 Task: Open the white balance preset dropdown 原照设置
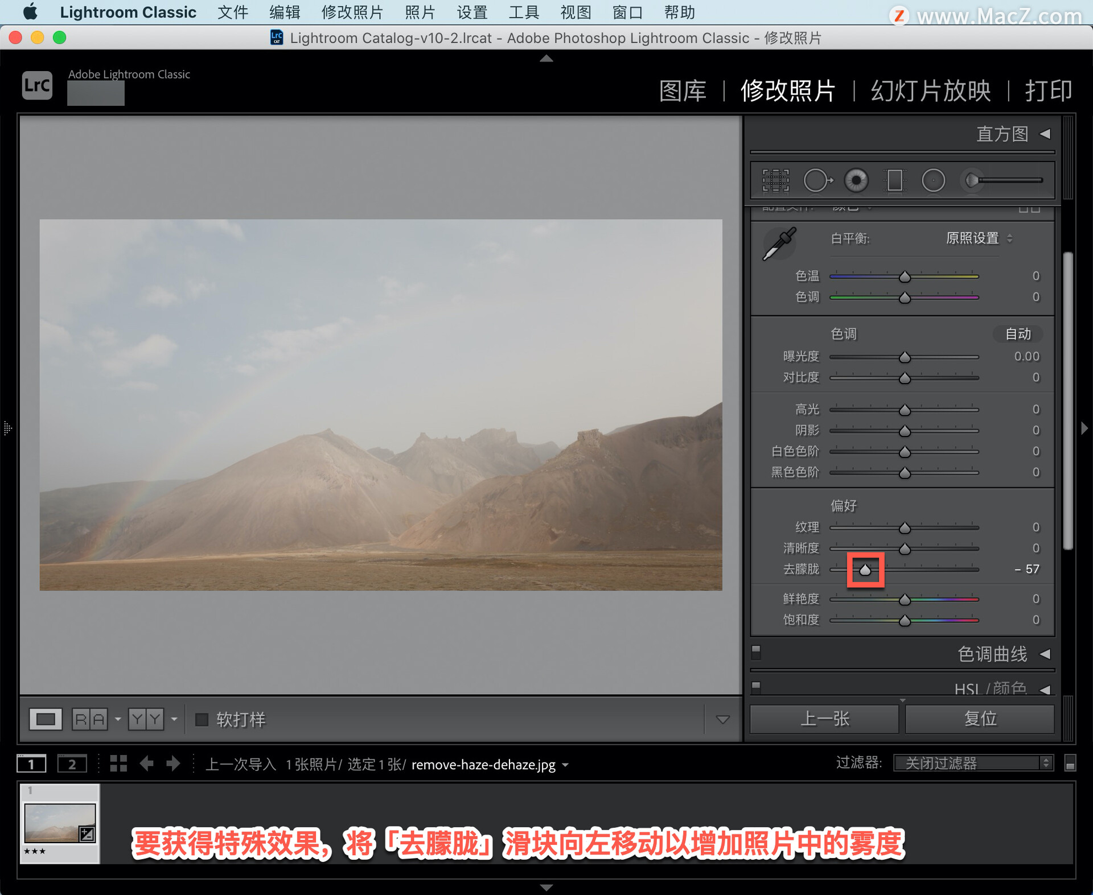[979, 238]
